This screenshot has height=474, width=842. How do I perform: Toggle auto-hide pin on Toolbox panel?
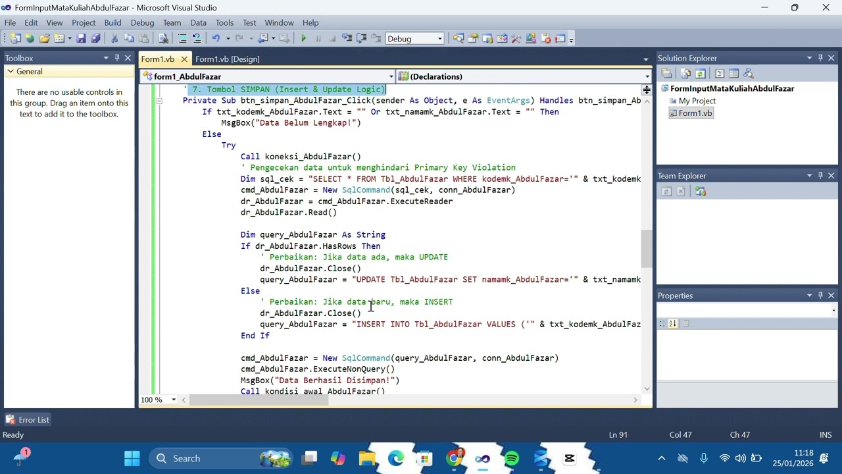[116, 58]
